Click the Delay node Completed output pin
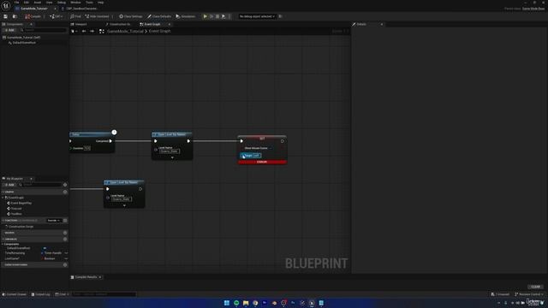 110,141
